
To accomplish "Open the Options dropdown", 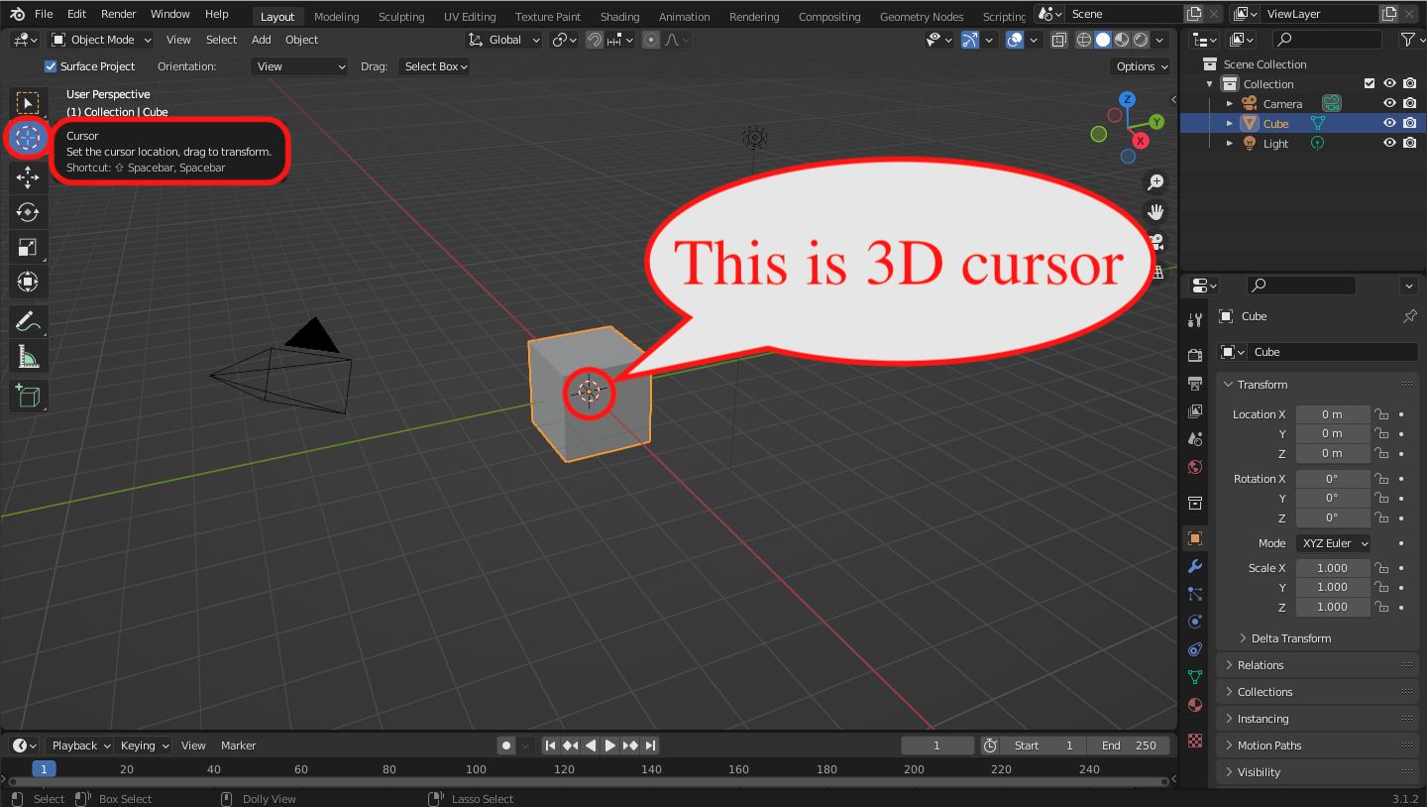I will click(x=1142, y=66).
